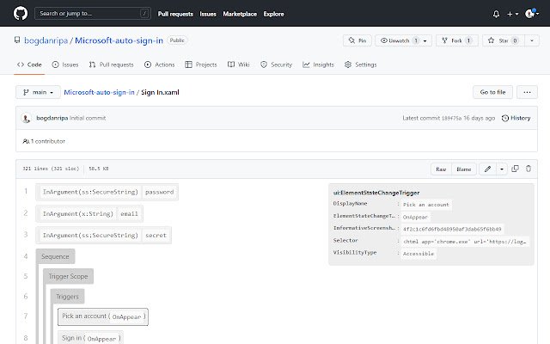This screenshot has width=550, height=344.
Task: Click the Go to file button
Action: click(492, 92)
